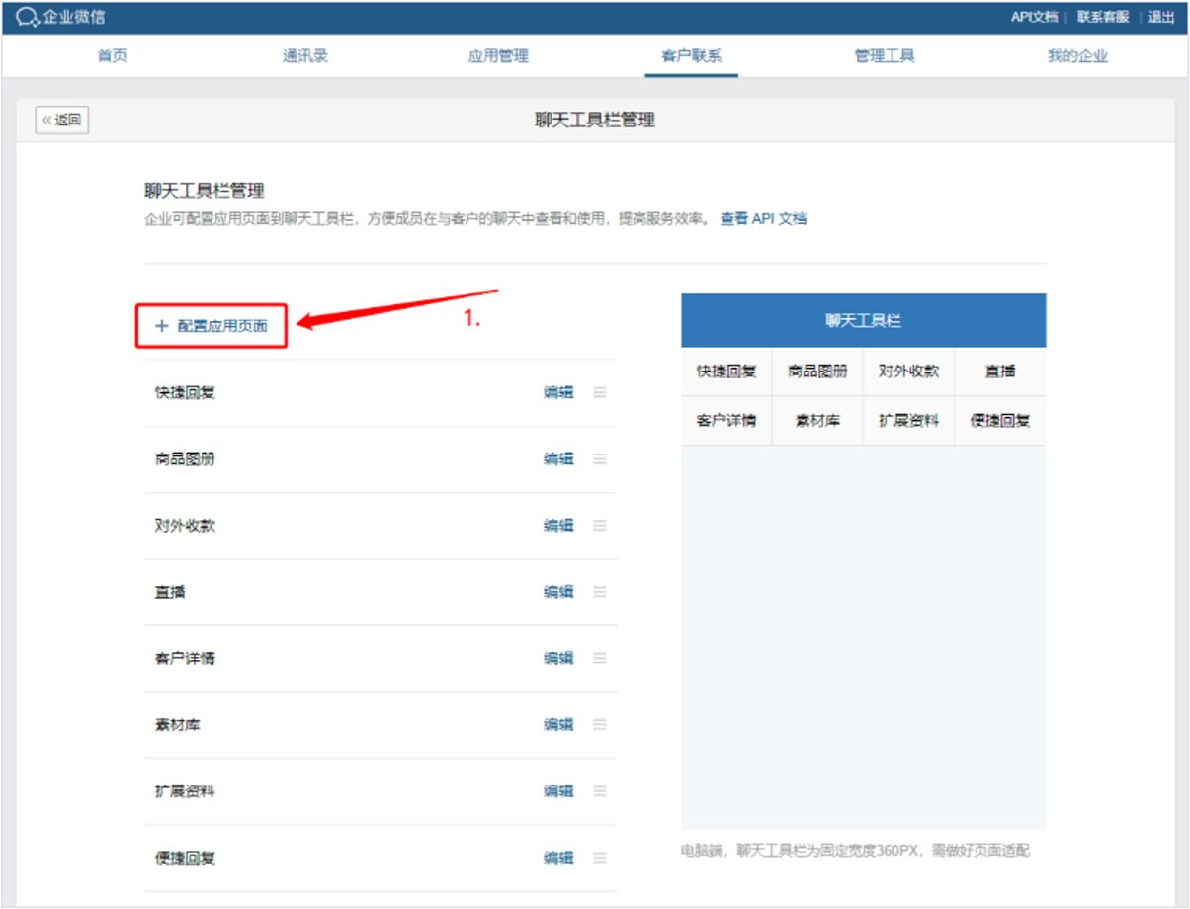This screenshot has height=909, width=1190.
Task: Click 配置应用页面 add button
Action: tap(212, 326)
